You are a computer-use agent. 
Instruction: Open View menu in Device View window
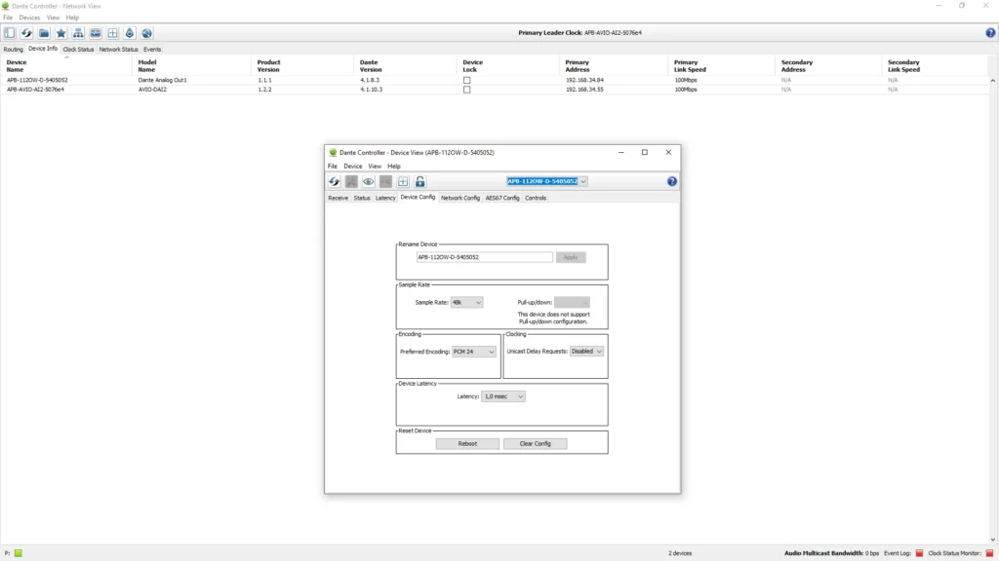pos(375,166)
